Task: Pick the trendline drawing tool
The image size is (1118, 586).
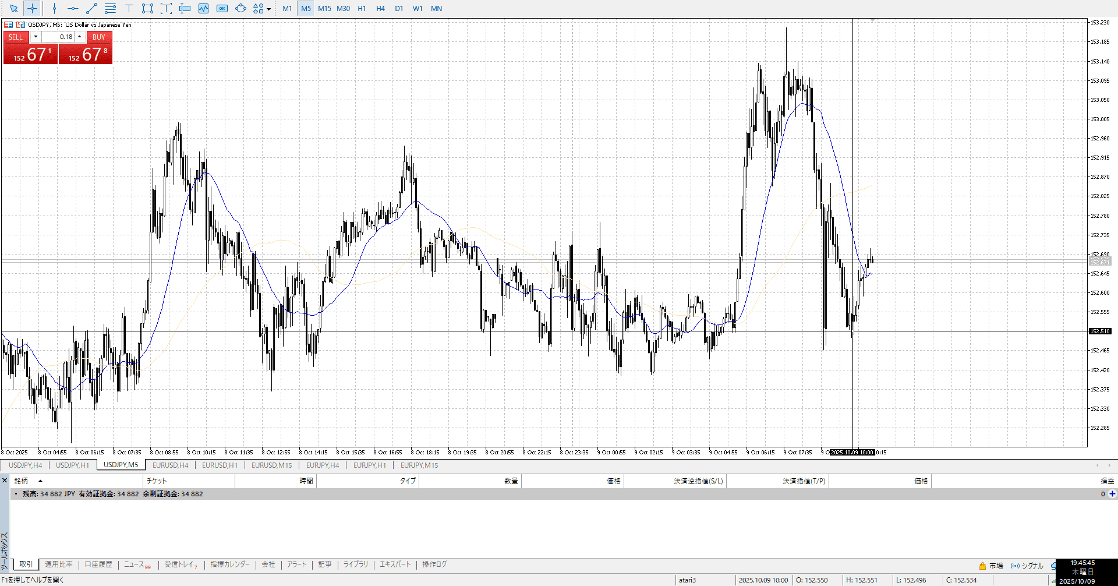Action: [91, 9]
